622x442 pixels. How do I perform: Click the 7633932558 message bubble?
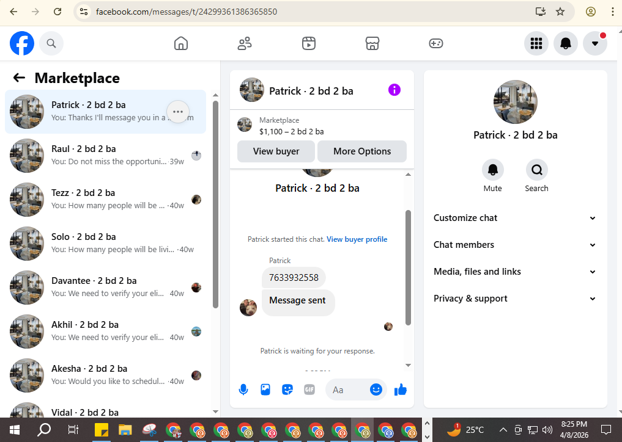click(294, 278)
